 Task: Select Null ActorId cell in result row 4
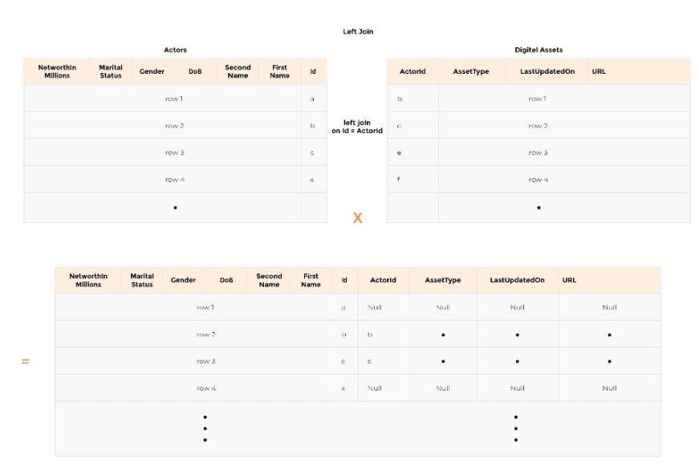374,388
